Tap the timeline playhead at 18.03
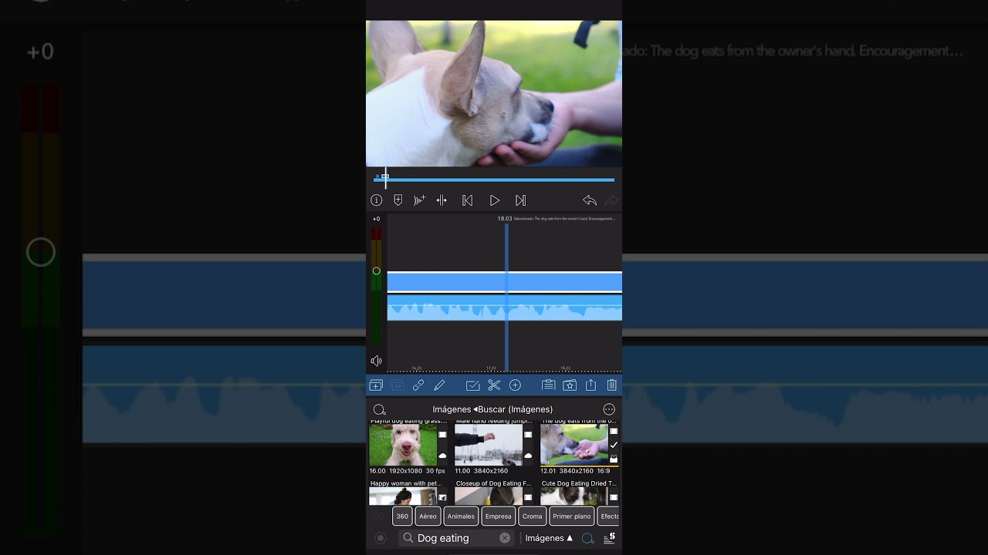Screen dimensions: 988x555 coord(507,297)
